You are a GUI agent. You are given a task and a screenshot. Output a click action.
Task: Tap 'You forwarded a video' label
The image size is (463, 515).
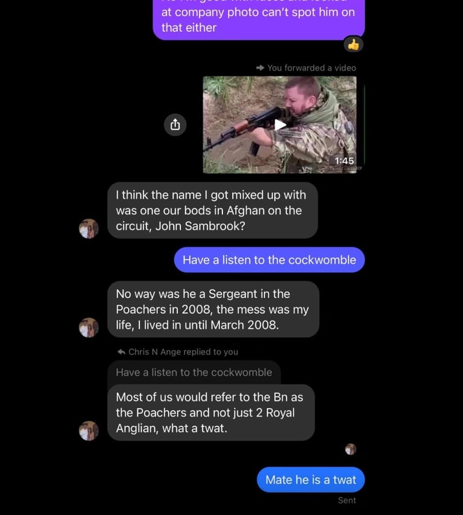[312, 68]
